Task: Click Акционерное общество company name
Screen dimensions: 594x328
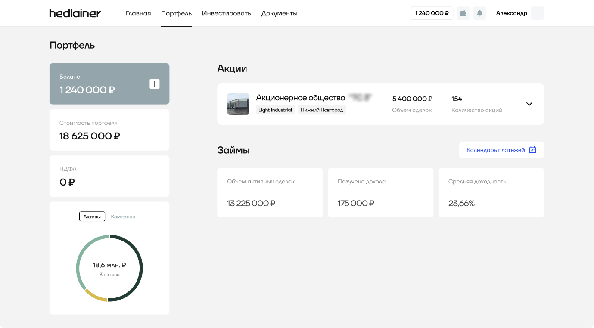Action: tap(301, 98)
